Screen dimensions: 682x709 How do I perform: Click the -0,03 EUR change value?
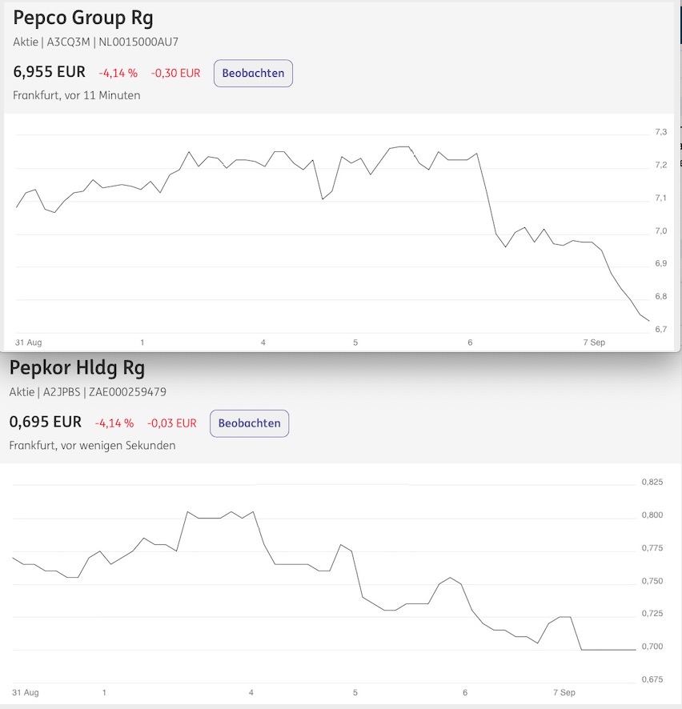tap(172, 423)
